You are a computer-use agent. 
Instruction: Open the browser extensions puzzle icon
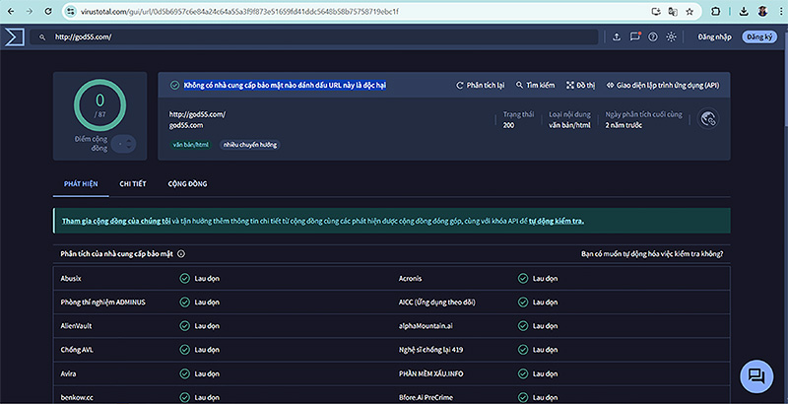[716, 11]
